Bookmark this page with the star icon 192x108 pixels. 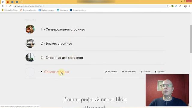pyautogui.click(x=168, y=6)
